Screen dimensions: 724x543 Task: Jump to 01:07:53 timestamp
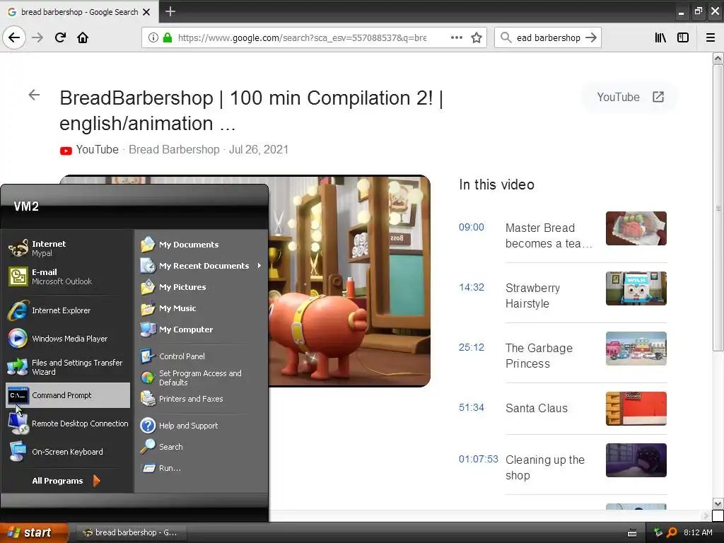click(479, 459)
